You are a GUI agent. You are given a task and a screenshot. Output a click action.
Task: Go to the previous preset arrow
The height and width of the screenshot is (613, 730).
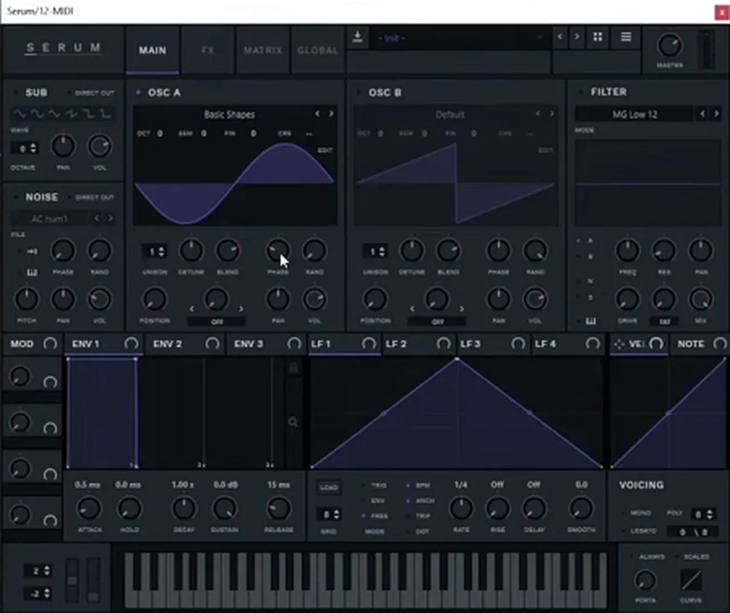pyautogui.click(x=560, y=37)
